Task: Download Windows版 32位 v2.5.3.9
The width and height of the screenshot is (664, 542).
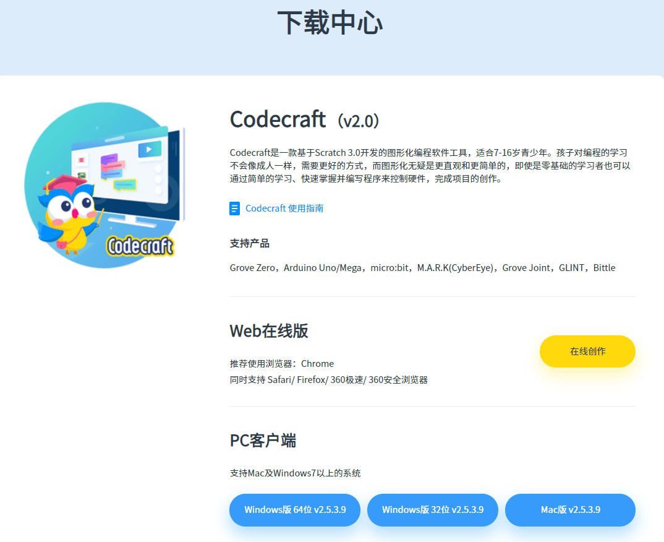Action: coord(432,510)
